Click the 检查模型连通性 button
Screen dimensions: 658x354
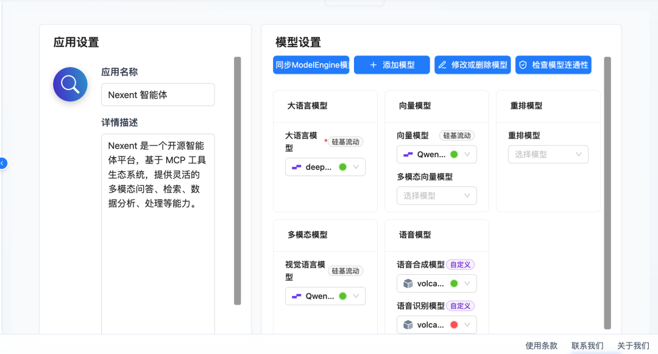pos(553,65)
